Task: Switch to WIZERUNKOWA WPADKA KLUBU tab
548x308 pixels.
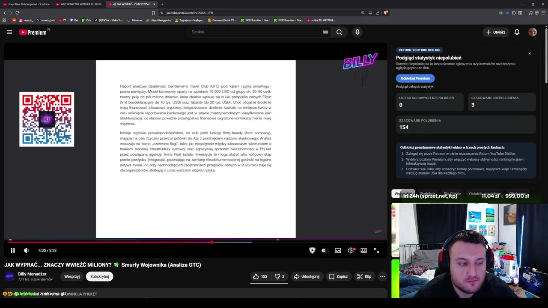Action: (x=79, y=4)
